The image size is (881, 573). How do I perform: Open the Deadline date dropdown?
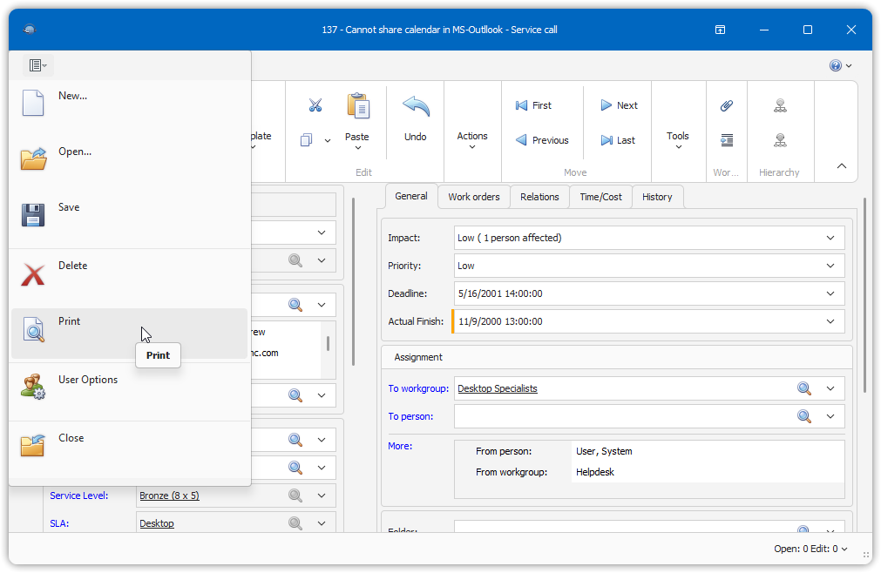(830, 293)
